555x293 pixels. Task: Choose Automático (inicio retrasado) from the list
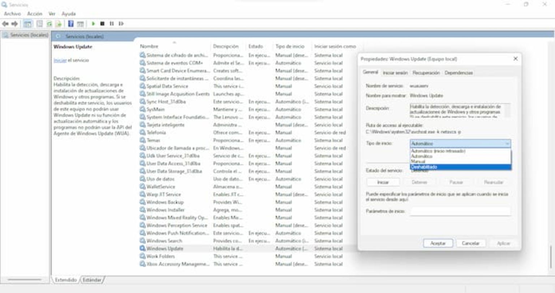461,151
